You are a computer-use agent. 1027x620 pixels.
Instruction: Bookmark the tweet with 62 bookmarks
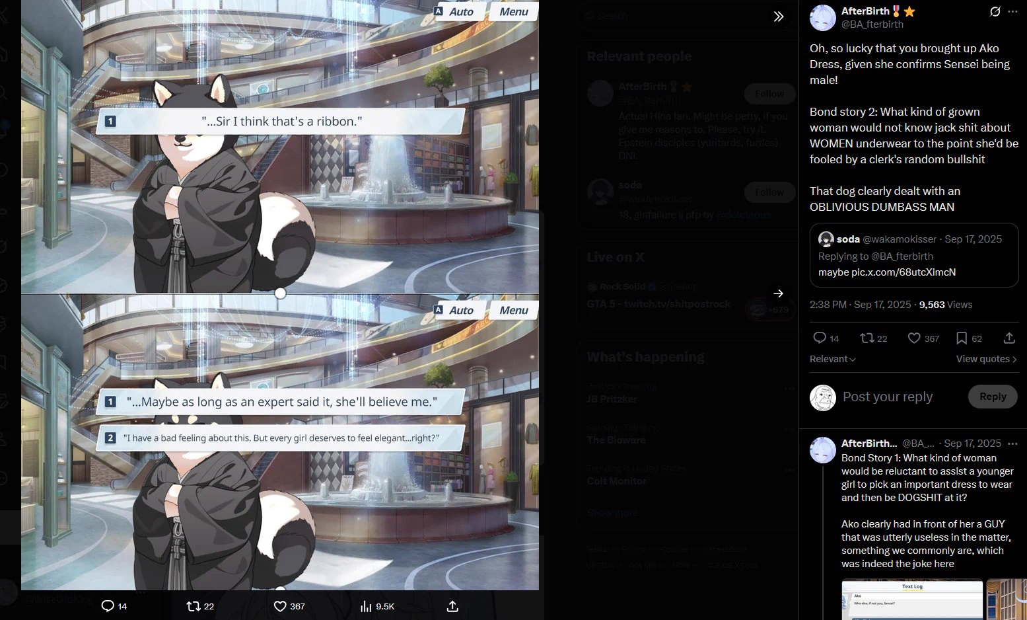tap(969, 338)
